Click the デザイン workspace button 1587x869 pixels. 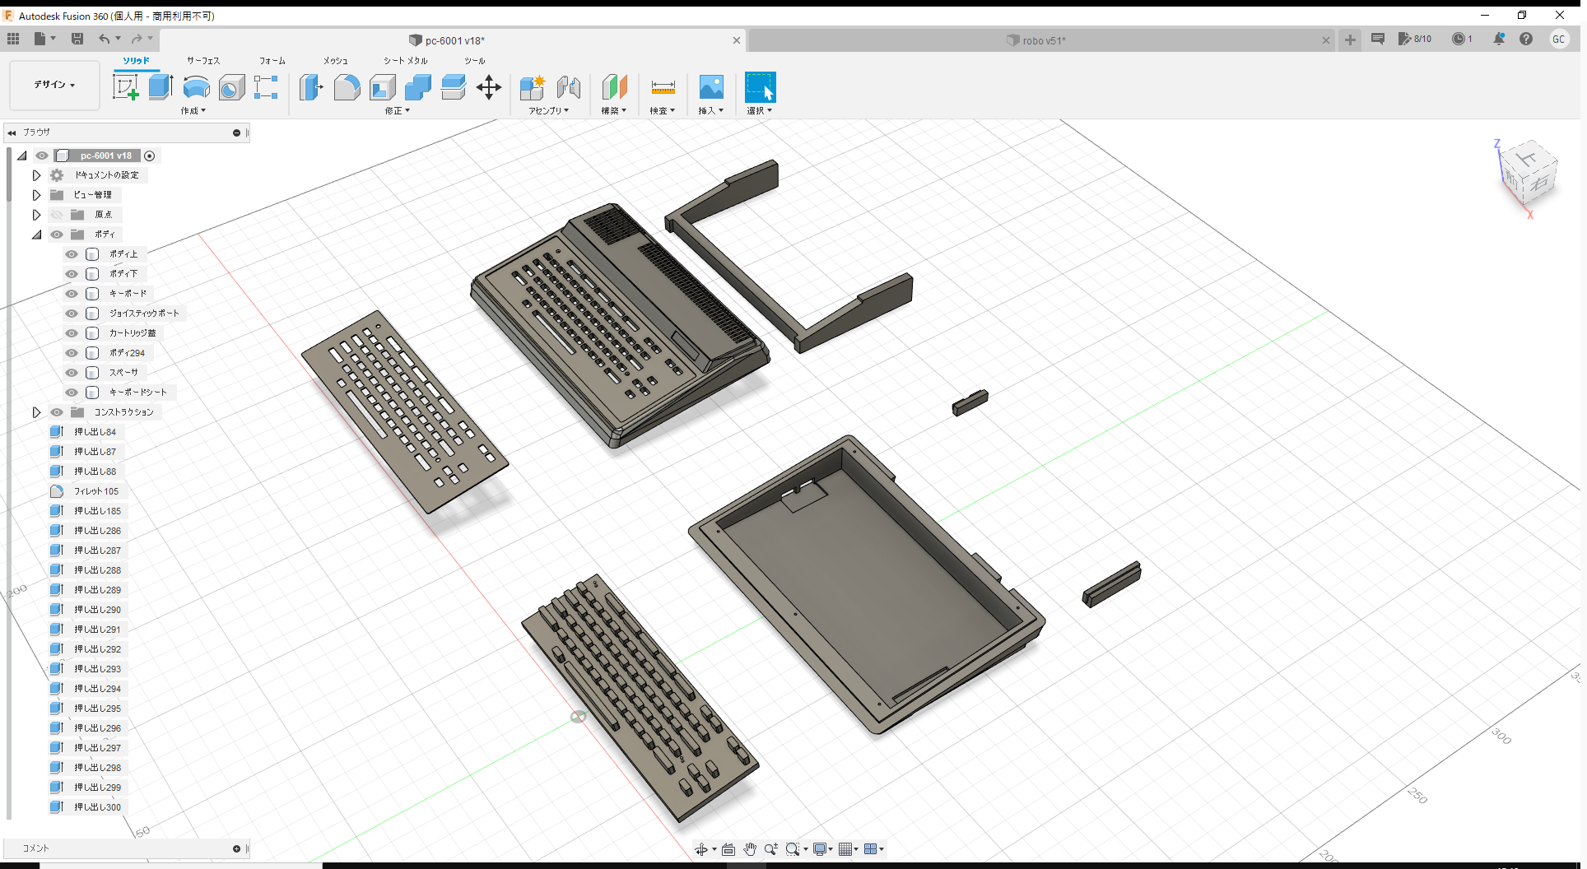(x=54, y=85)
